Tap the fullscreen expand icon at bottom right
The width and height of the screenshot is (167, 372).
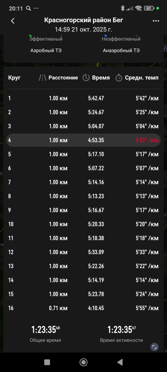(x=154, y=347)
